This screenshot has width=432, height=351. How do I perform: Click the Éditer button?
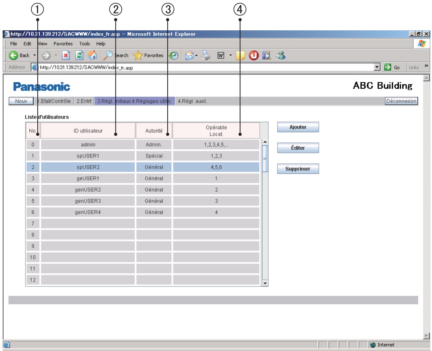298,148
